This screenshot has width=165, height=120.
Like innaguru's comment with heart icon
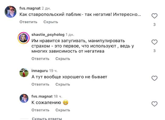(x=154, y=78)
